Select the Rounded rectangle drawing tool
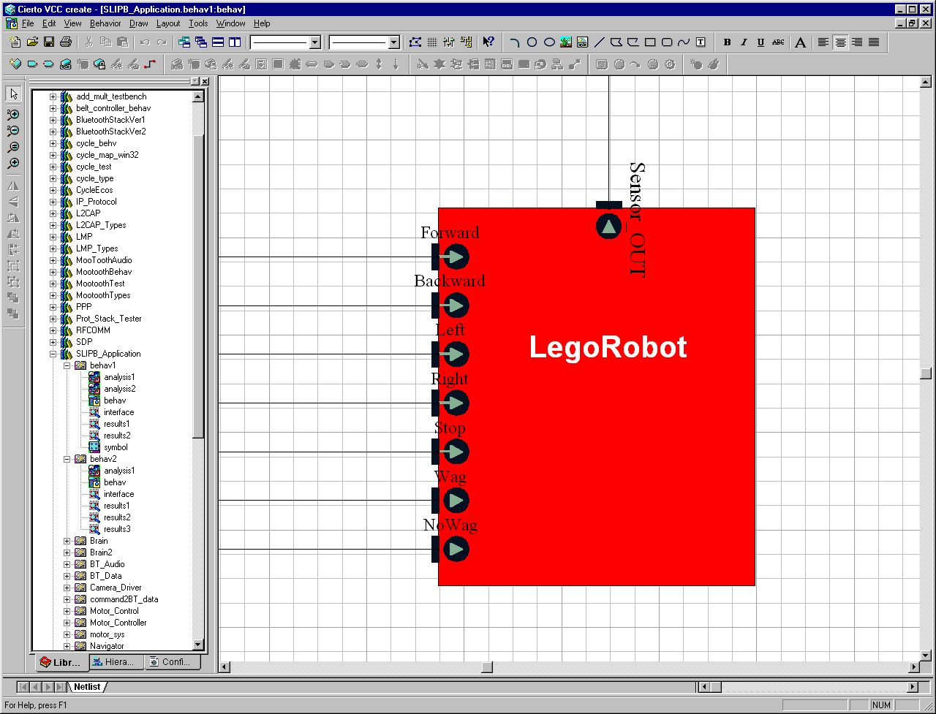The image size is (936, 714). click(x=667, y=42)
